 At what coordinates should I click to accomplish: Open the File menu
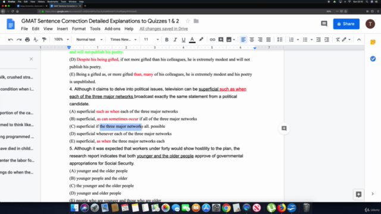click(x=24, y=29)
